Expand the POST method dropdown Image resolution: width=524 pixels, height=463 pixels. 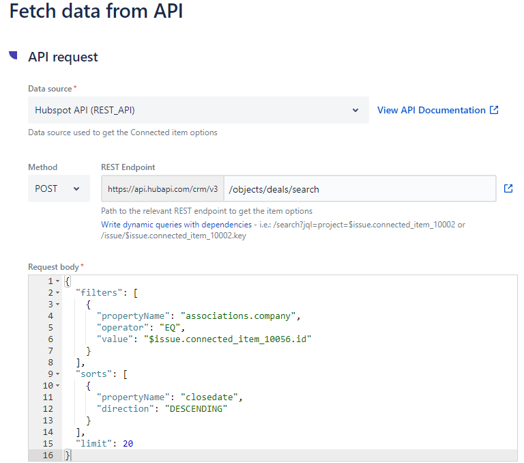(58, 188)
